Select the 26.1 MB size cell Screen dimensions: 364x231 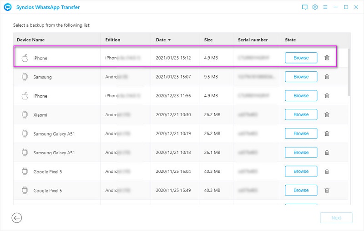(212, 152)
